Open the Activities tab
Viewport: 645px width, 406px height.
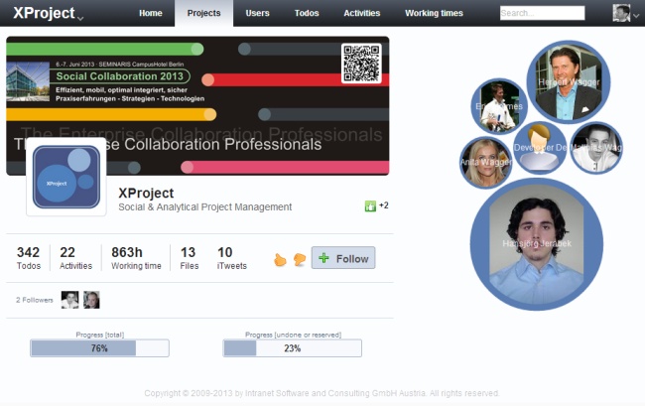point(361,13)
